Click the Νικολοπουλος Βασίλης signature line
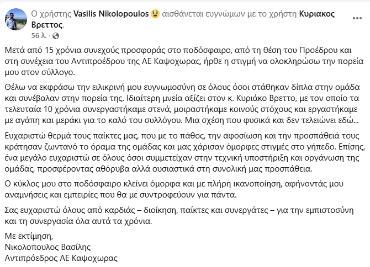Screen dimensions: 370x267 (x=47, y=247)
